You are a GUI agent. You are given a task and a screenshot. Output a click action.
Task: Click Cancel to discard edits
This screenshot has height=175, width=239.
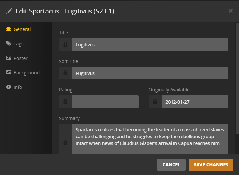[x=171, y=165]
